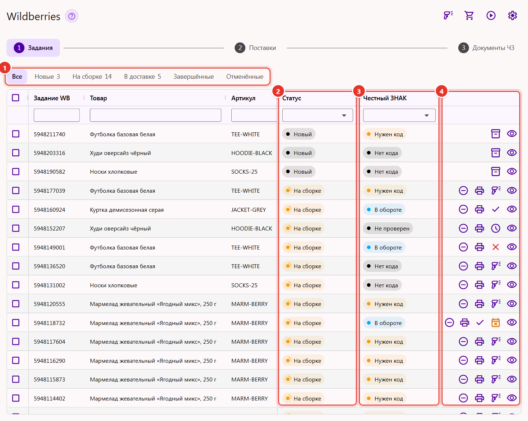
Task: Click red cross icon for task 5948149001
Action: pyautogui.click(x=496, y=247)
